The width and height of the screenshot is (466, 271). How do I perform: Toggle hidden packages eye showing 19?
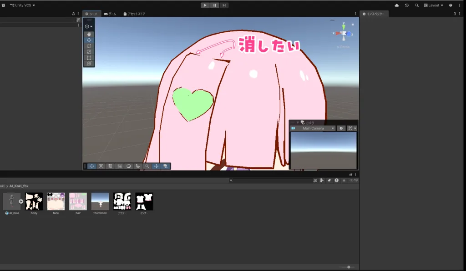[354, 180]
